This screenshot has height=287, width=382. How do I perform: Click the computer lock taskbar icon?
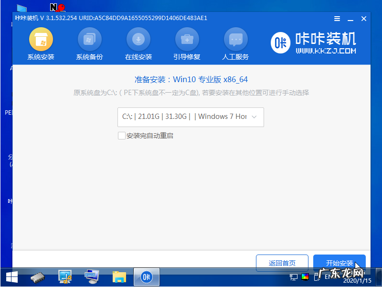point(65,277)
